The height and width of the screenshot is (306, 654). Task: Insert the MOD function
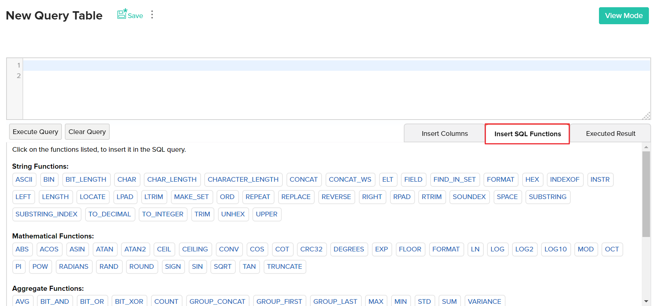[586, 249]
